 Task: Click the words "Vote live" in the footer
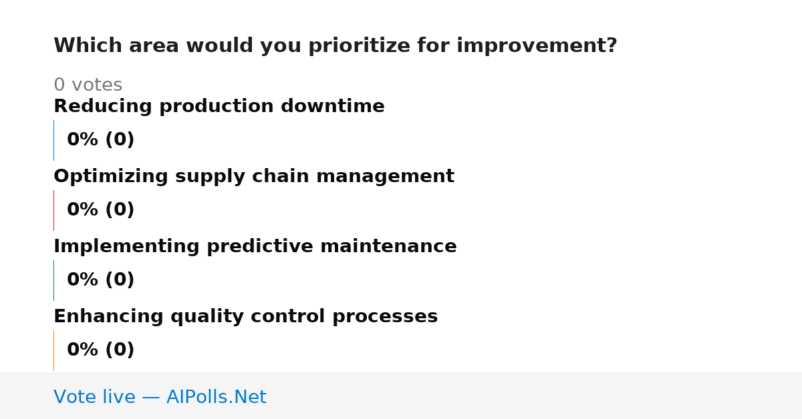(x=94, y=397)
